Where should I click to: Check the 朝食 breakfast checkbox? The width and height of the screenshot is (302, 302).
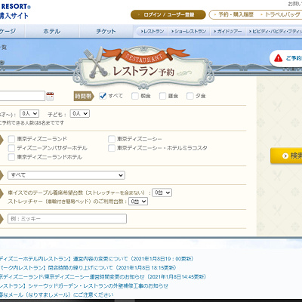[x=135, y=96]
